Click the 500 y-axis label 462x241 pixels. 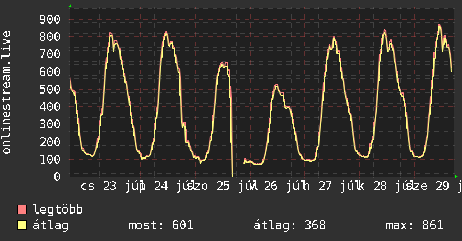50,89
